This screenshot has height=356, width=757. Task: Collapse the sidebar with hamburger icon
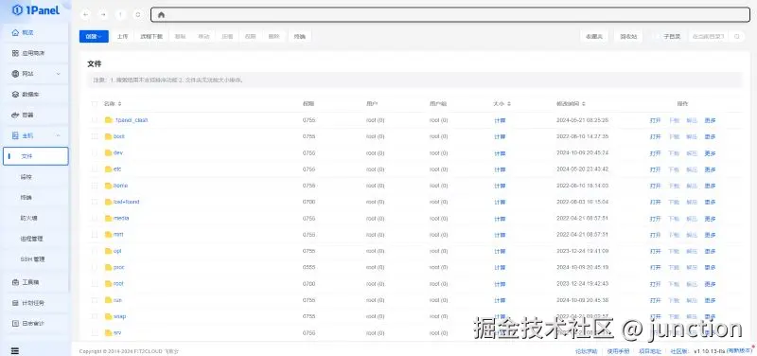coord(15,351)
